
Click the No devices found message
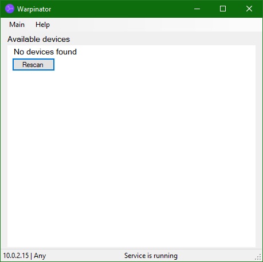coord(45,52)
